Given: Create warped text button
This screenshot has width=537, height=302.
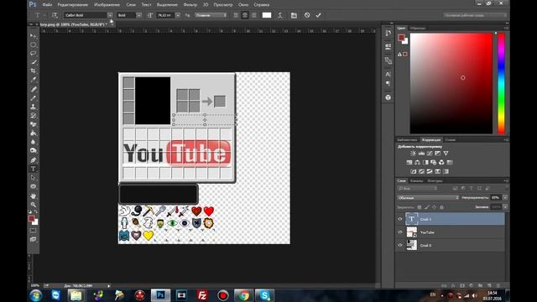Looking at the screenshot, I should pyautogui.click(x=279, y=15).
